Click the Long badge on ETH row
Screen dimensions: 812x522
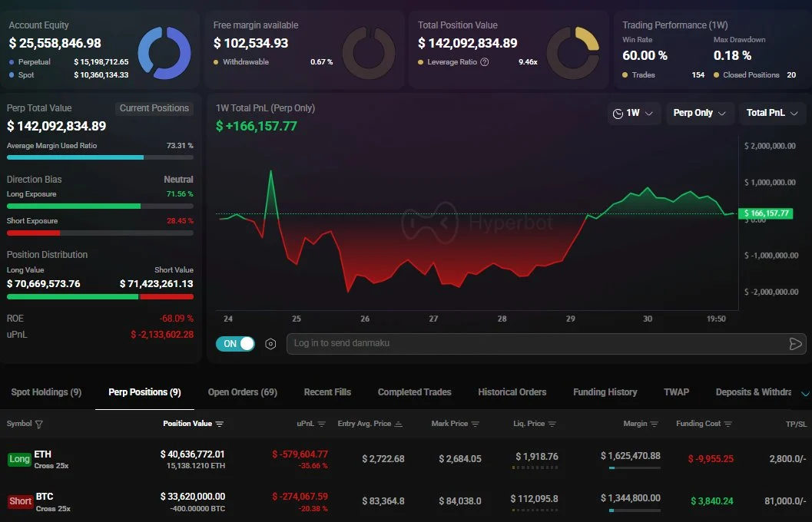pos(19,459)
